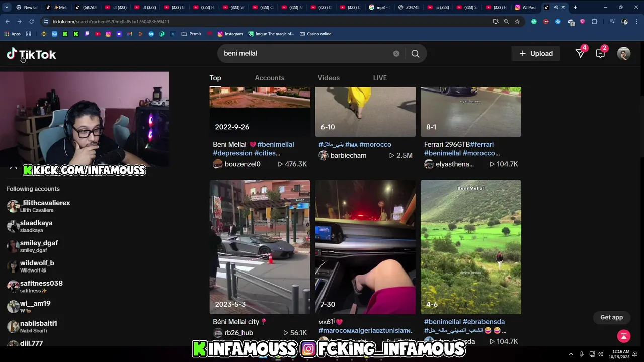
Task: Open the tab search dropdown arrow
Action: (7, 7)
